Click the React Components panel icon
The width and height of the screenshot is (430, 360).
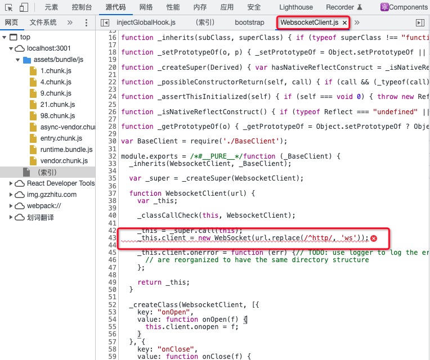pos(384,7)
